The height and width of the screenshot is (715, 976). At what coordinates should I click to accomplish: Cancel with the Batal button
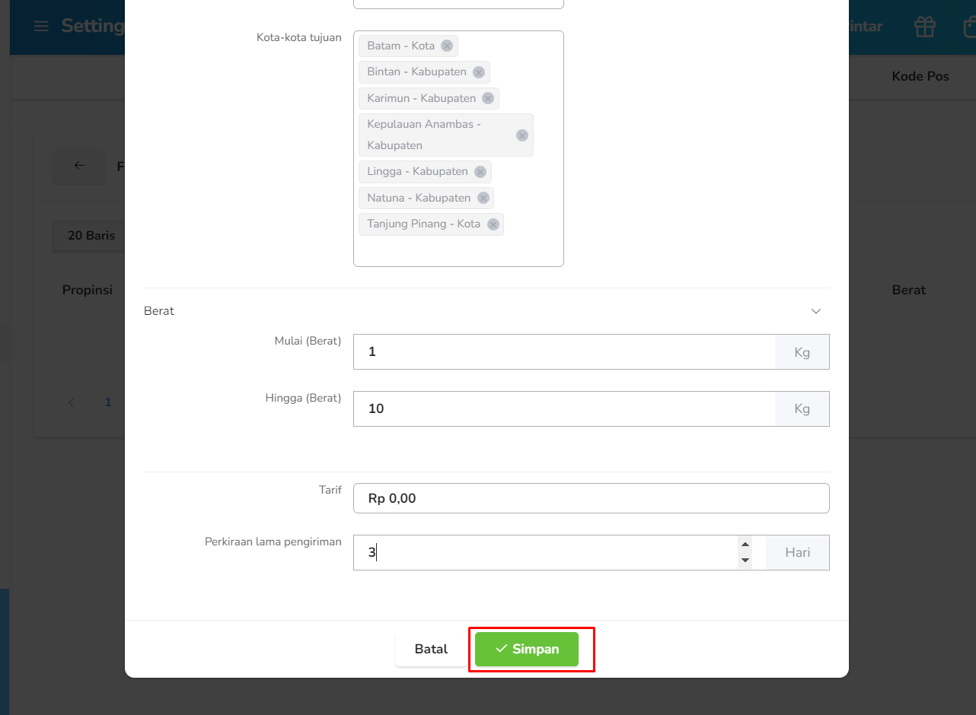point(431,649)
